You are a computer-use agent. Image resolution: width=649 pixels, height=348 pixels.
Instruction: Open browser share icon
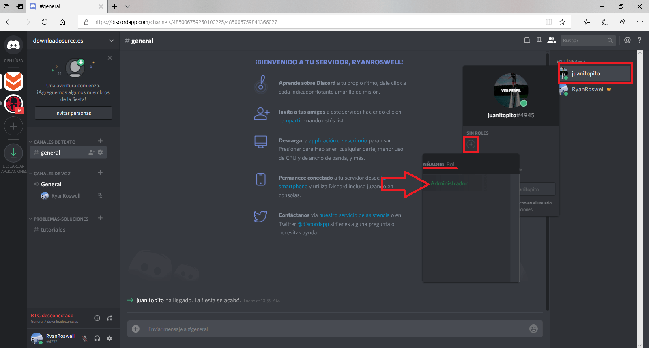pos(622,22)
